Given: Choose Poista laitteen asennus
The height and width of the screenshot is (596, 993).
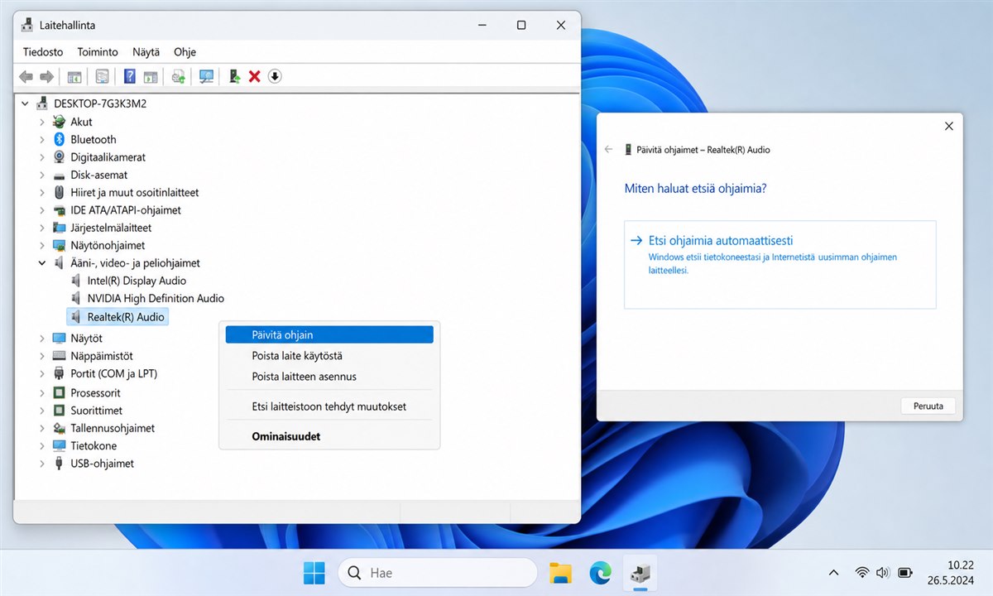Looking at the screenshot, I should [x=329, y=377].
